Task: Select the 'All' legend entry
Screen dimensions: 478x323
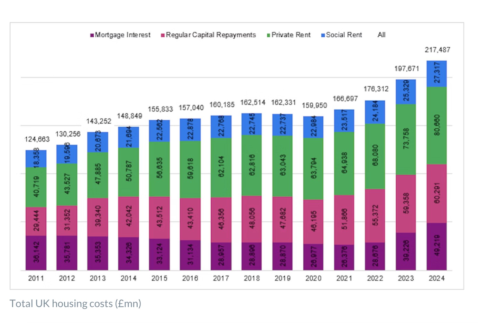Action: tap(382, 35)
